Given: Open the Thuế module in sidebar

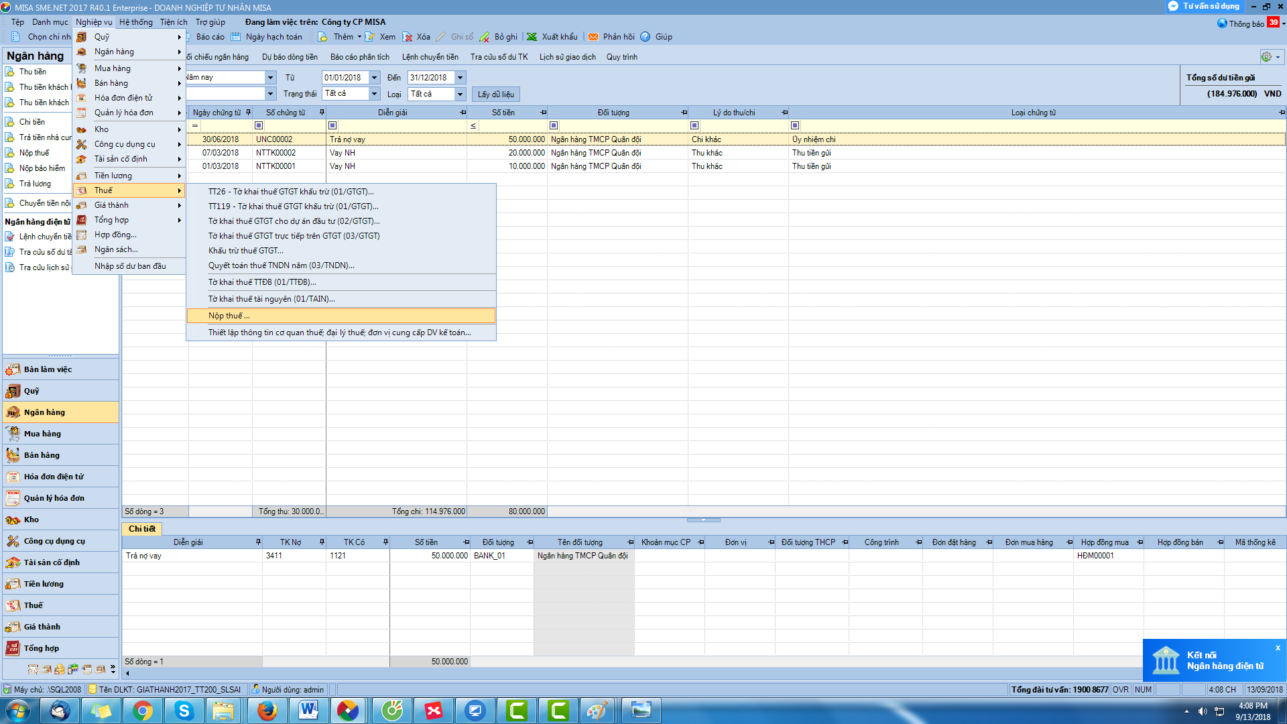Looking at the screenshot, I should click(61, 605).
